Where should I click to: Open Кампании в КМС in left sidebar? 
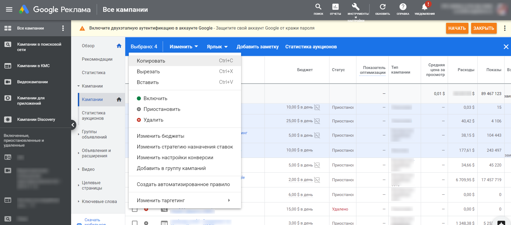tap(33, 66)
